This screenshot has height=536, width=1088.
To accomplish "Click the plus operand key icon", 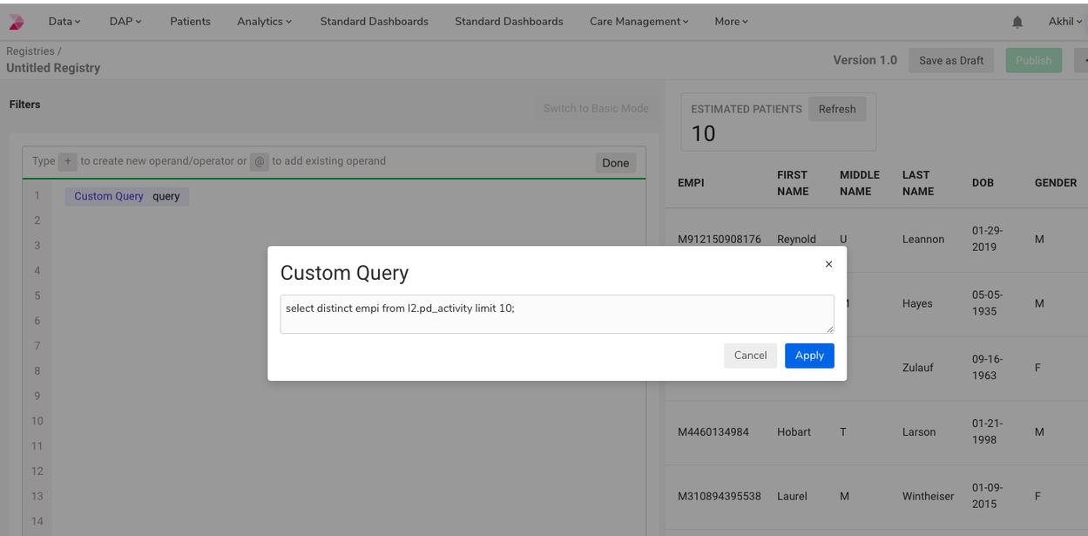I will pos(68,161).
